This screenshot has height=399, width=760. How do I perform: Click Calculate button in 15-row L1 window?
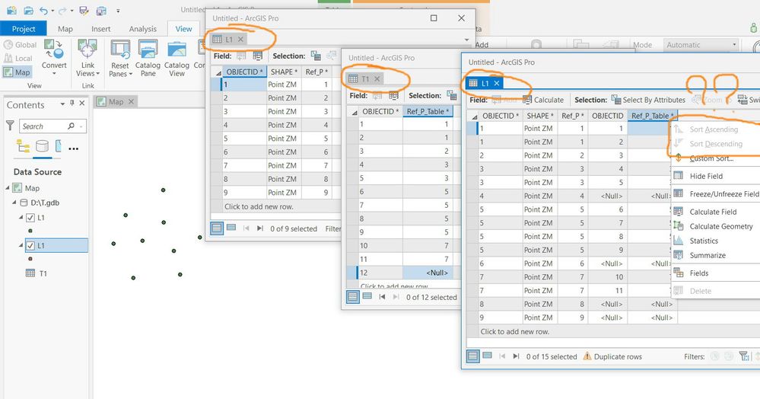543,100
